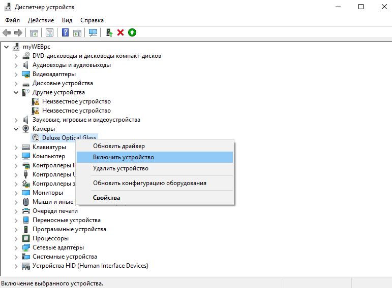Click the Аудиовходы и аудиовыходы label

[72, 65]
